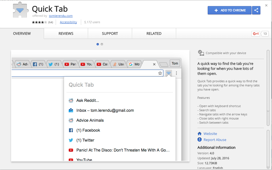Click the Report Abuse exclamation icon
272x170 pixels.
click(x=199, y=139)
